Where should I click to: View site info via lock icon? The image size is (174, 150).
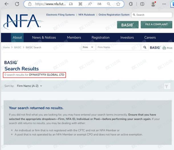(30, 4)
